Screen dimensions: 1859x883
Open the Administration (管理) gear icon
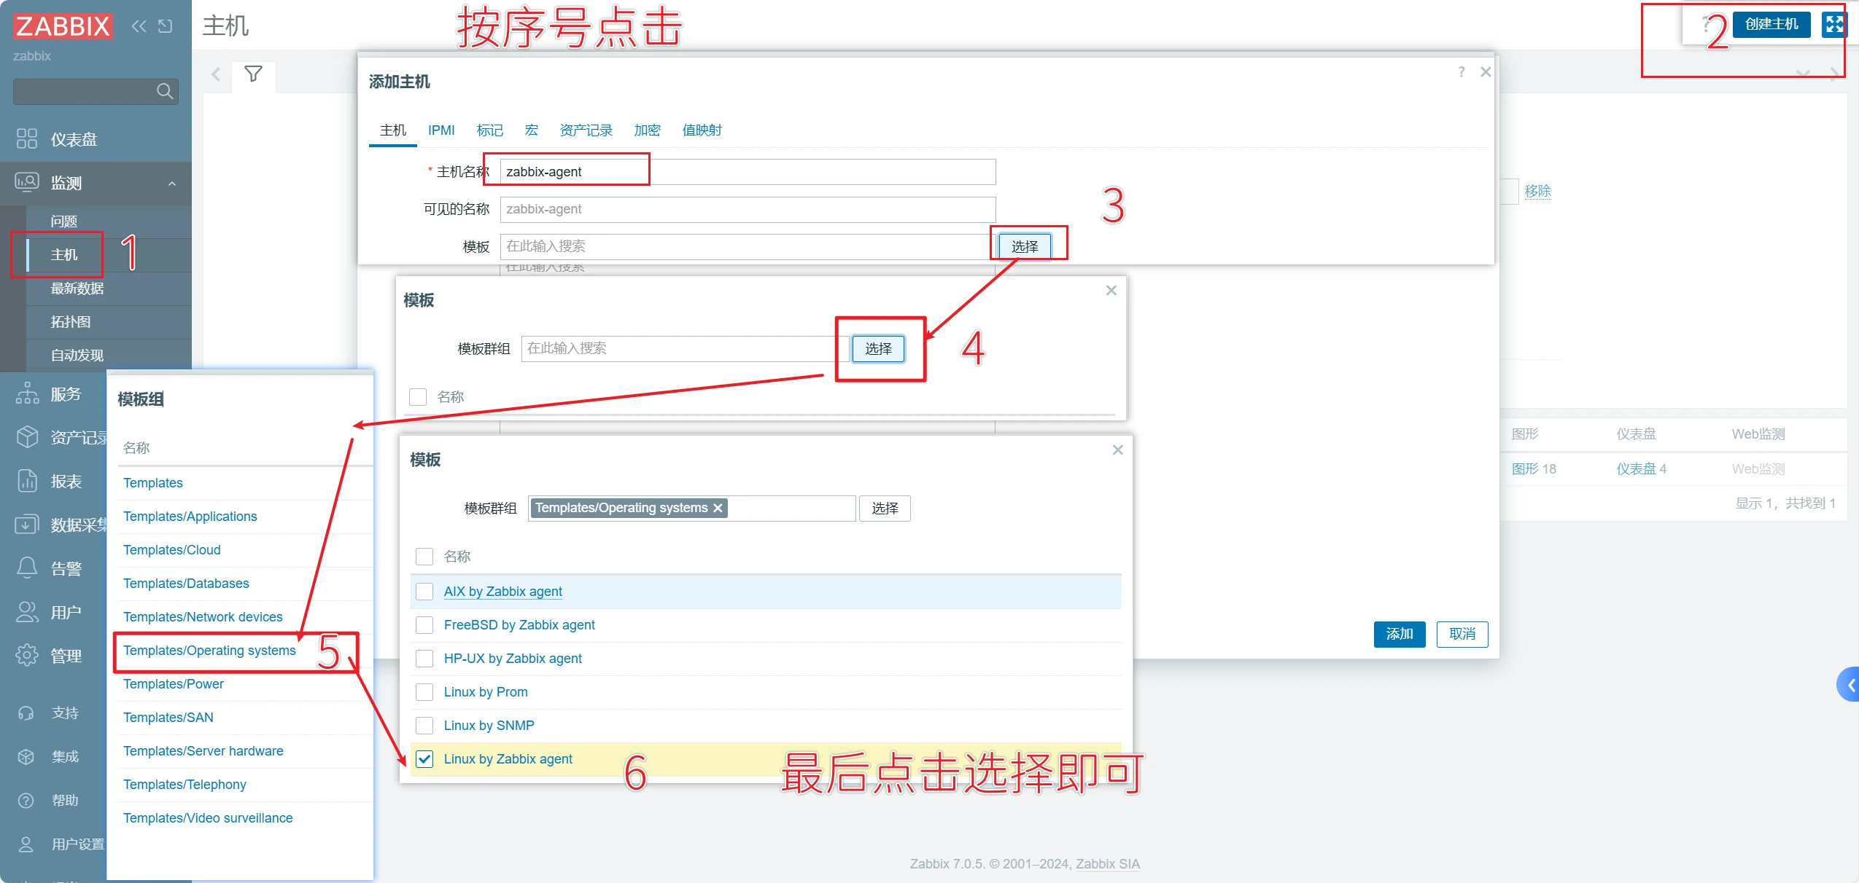point(27,655)
